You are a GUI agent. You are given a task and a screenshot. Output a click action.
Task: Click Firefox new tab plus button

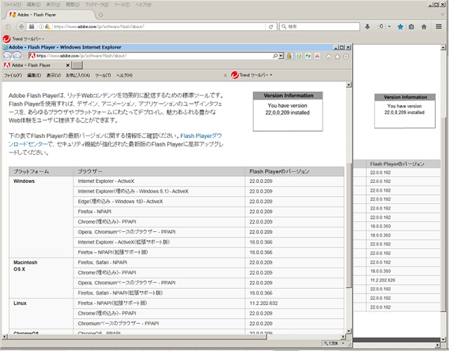point(101,15)
